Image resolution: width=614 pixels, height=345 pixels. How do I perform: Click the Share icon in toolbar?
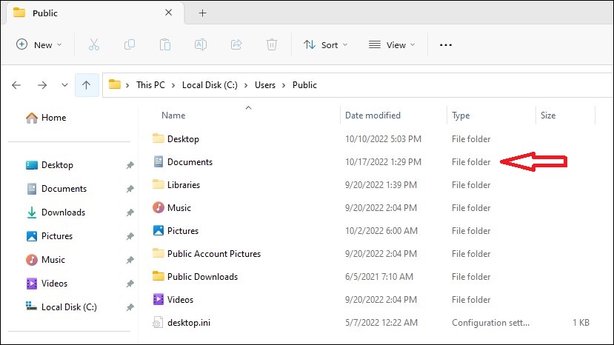click(x=236, y=44)
